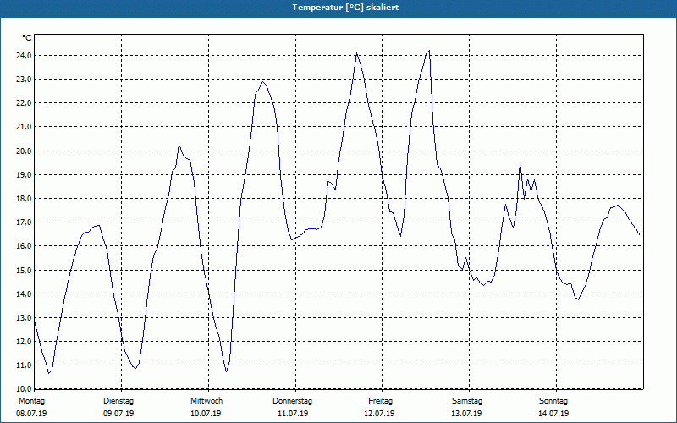Click the 19,0 axis value
Image resolution: width=677 pixels, height=423 pixels.
tap(24, 174)
